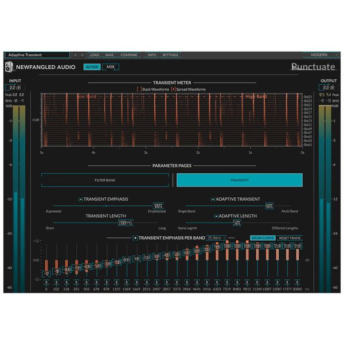The image size is (344, 344).
Task: Solo the 13087 Hz band
Action: click(x=267, y=282)
